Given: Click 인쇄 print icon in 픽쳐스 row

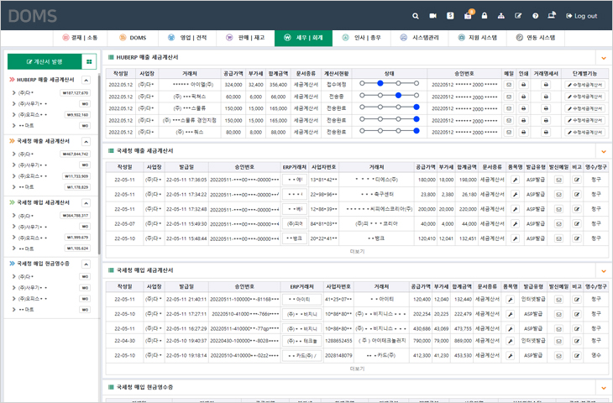Looking at the screenshot, I should pyautogui.click(x=523, y=97).
